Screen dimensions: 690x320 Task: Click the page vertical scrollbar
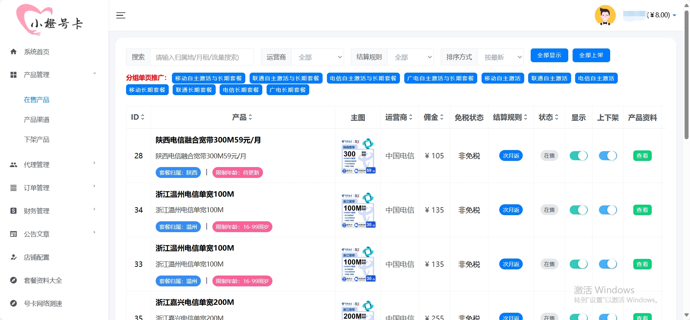click(686, 74)
